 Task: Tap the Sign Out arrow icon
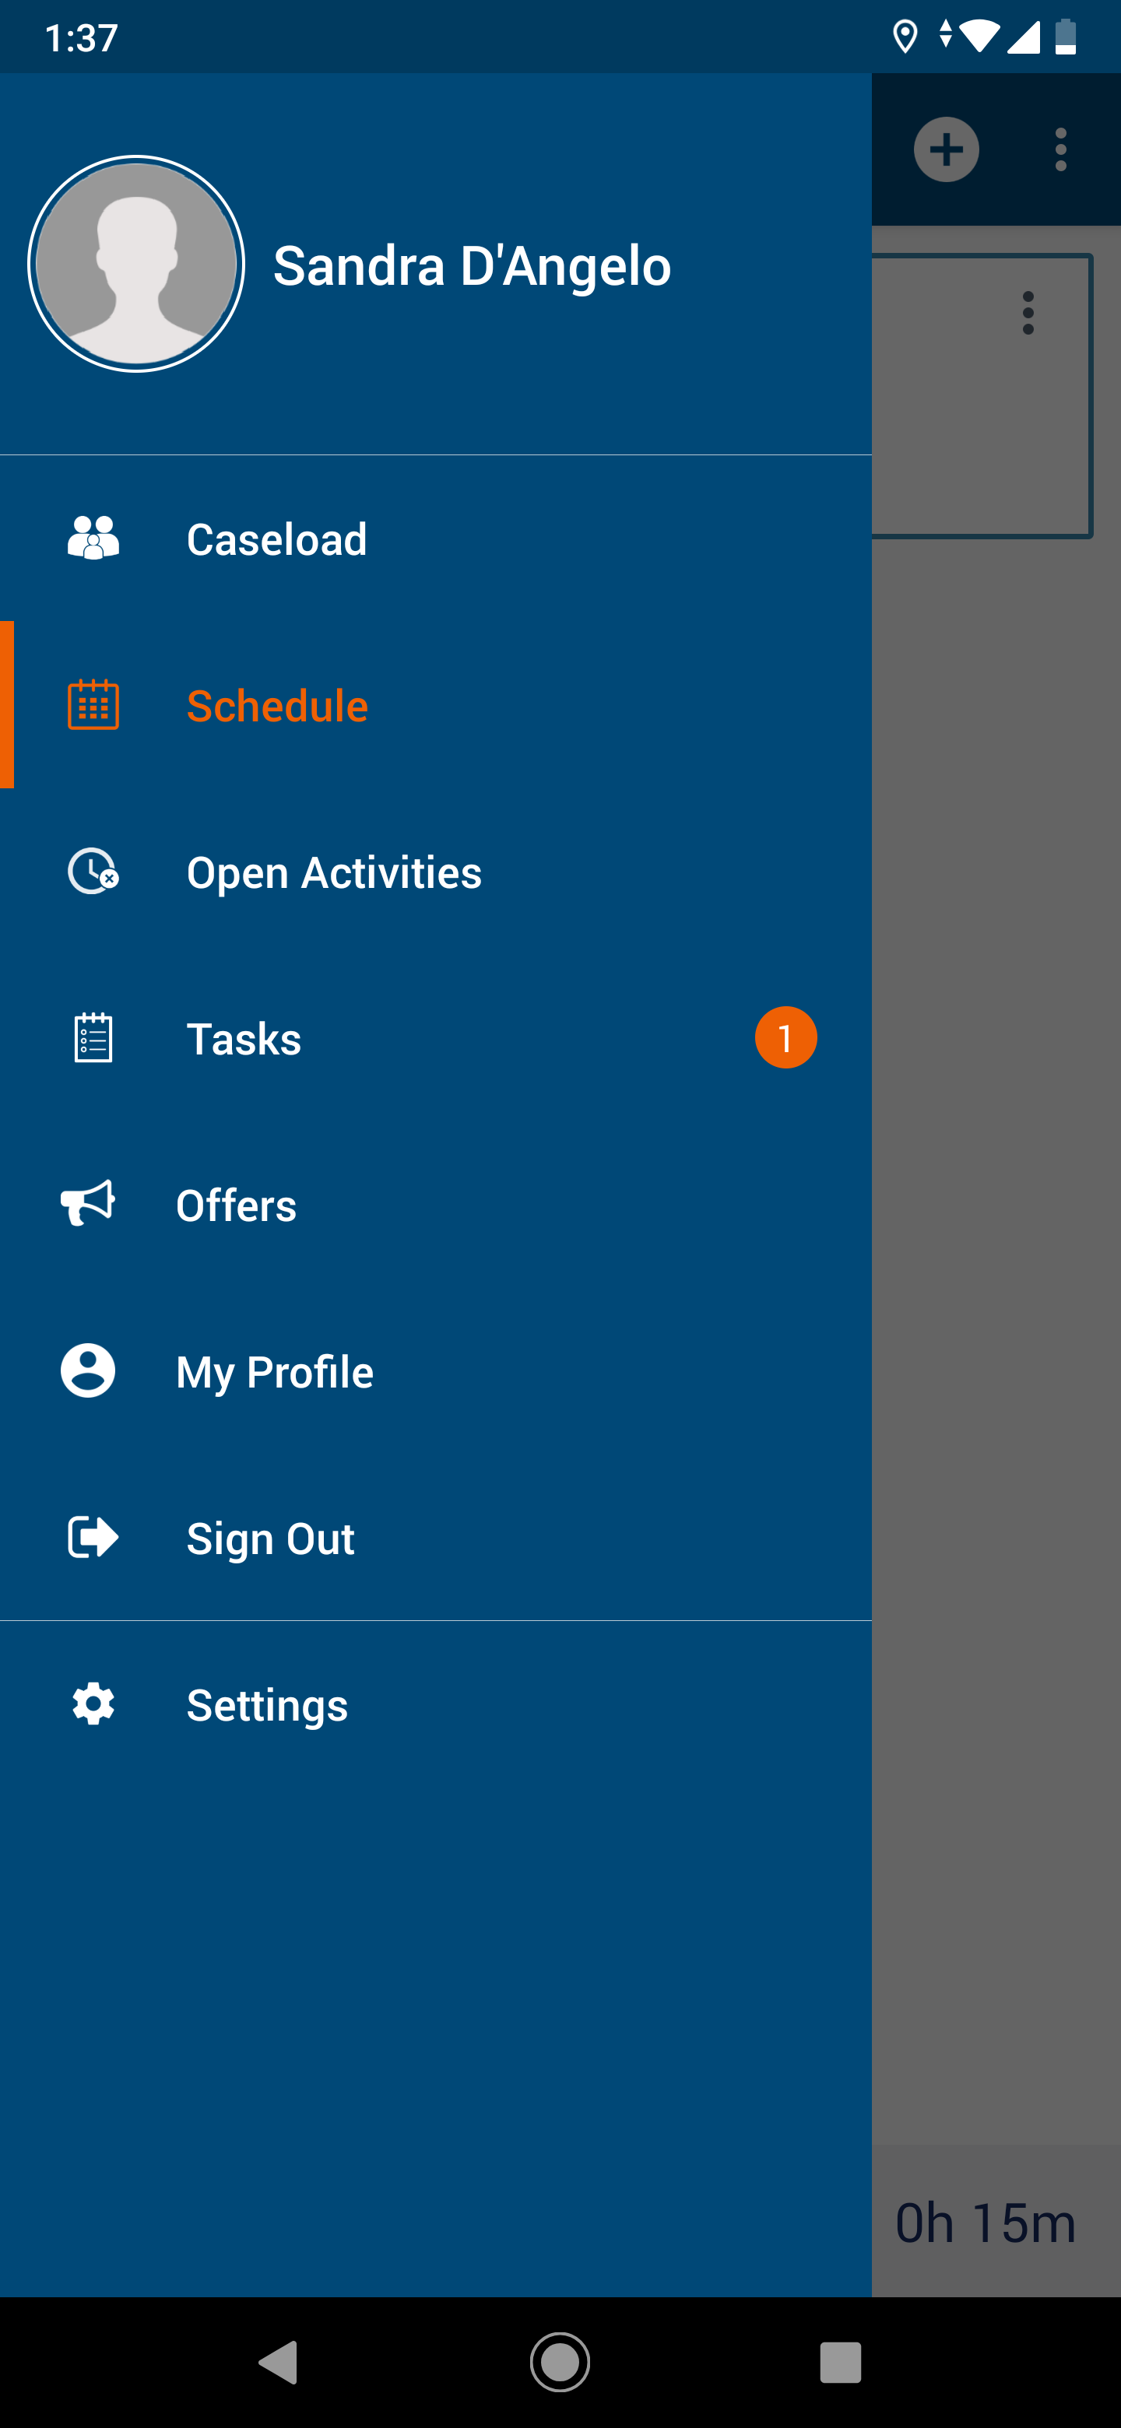click(93, 1537)
